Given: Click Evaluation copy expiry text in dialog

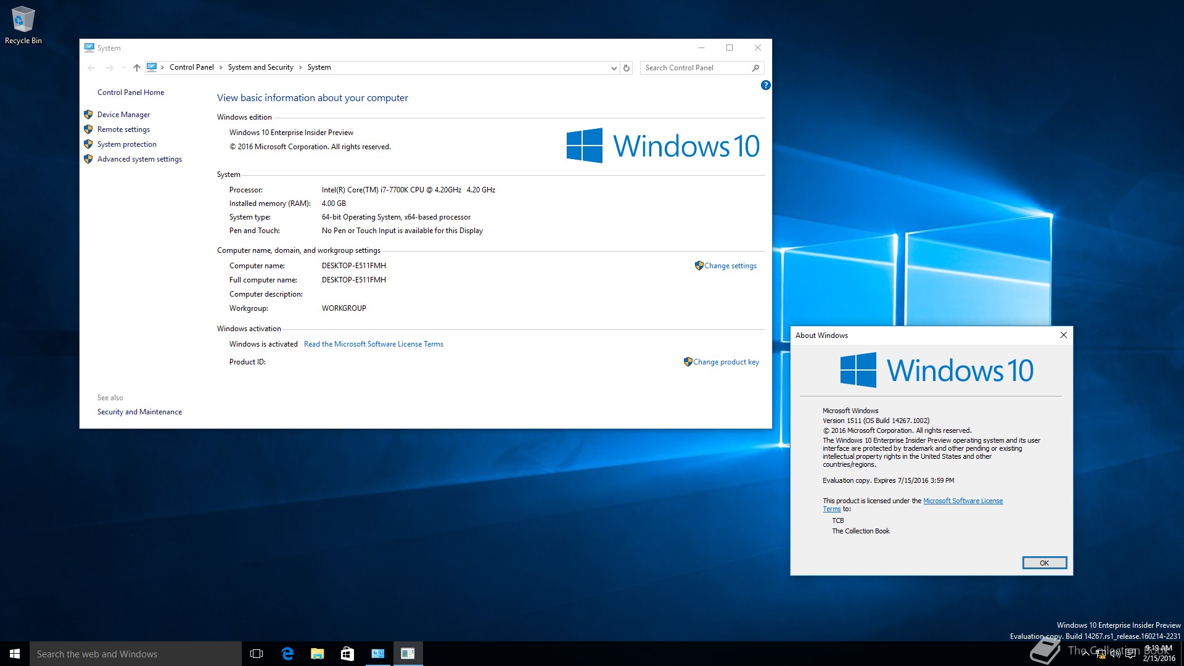Looking at the screenshot, I should [888, 480].
